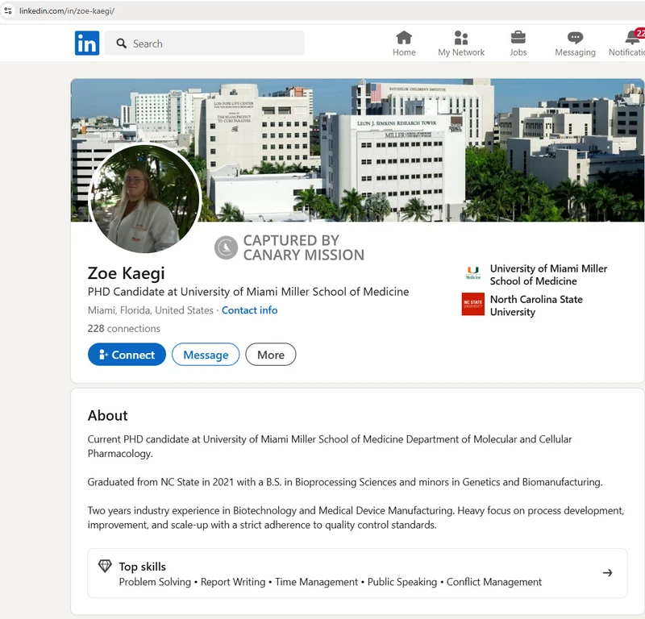Open Notifications bell icon
The width and height of the screenshot is (645, 619).
[x=633, y=37]
